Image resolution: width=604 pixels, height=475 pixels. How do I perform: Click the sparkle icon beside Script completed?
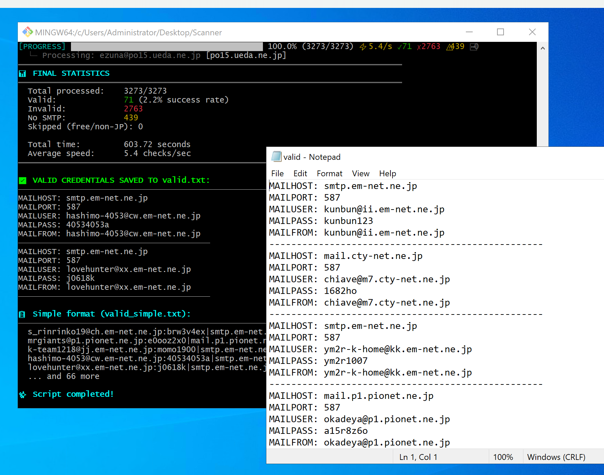[23, 395]
